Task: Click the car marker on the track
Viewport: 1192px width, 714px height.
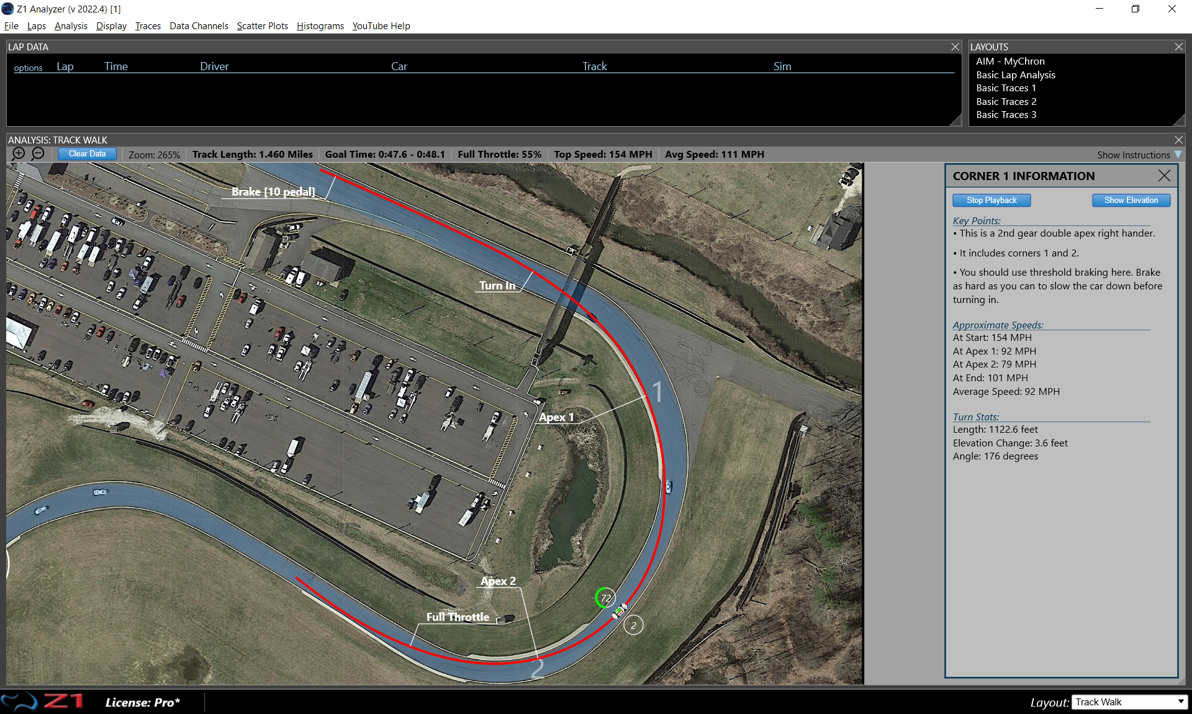Action: (620, 612)
